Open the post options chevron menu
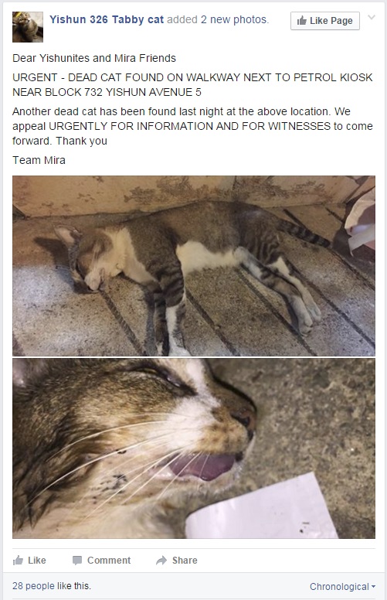Viewport: 387px width, 600px height. point(372,17)
